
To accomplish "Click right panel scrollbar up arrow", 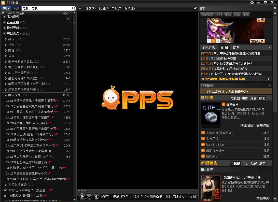I will tap(275, 13).
